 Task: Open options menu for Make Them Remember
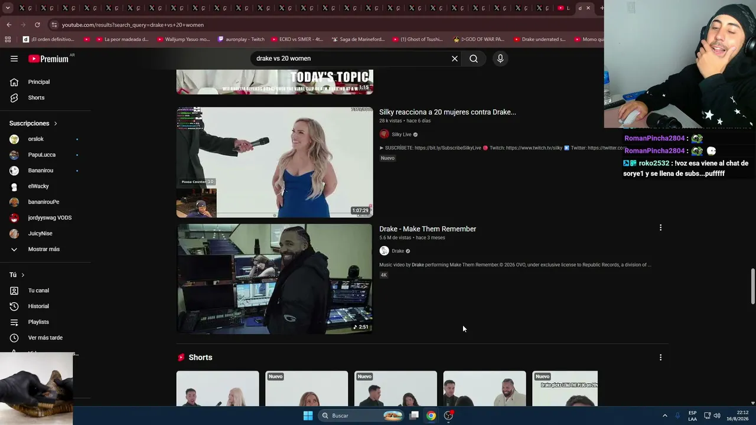pyautogui.click(x=660, y=228)
